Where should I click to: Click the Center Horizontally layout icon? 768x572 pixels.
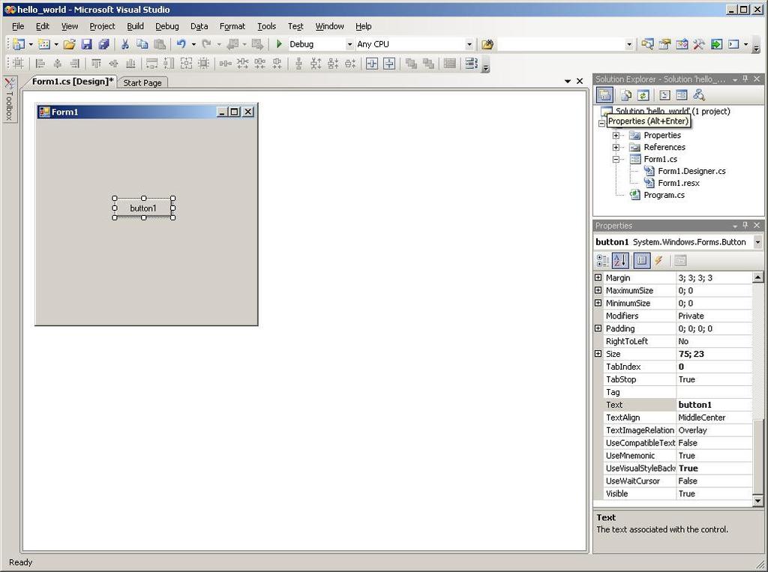coord(372,63)
